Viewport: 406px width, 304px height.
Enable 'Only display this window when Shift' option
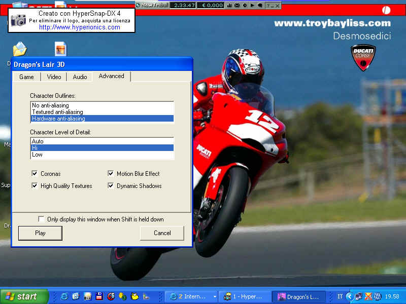point(41,219)
